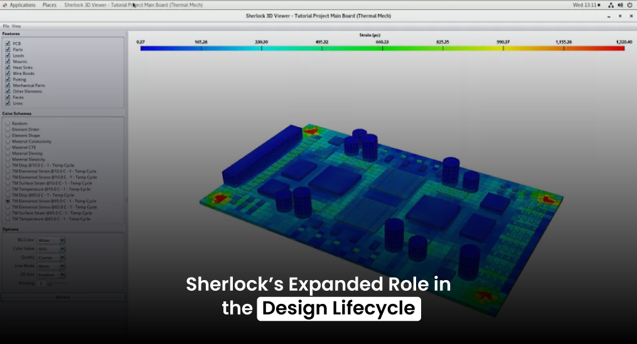Open the volume speaker icon in top bar
This screenshot has width=637, height=344.
pos(620,5)
